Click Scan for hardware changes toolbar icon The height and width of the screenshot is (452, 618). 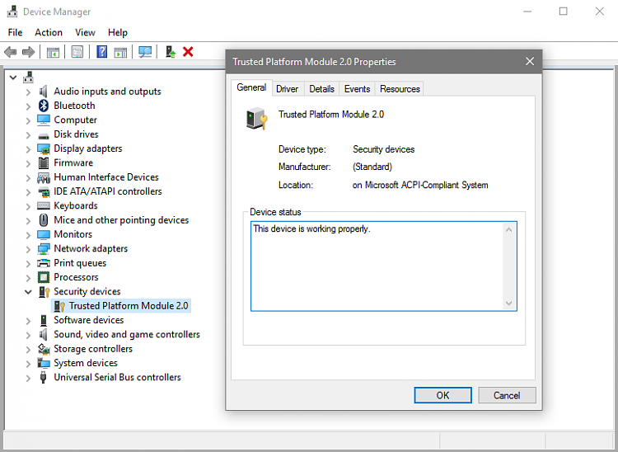point(145,52)
